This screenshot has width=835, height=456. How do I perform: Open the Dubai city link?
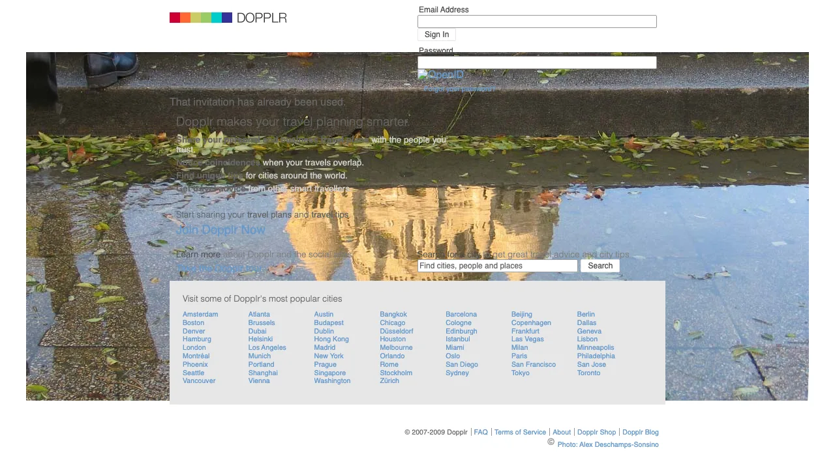(258, 332)
